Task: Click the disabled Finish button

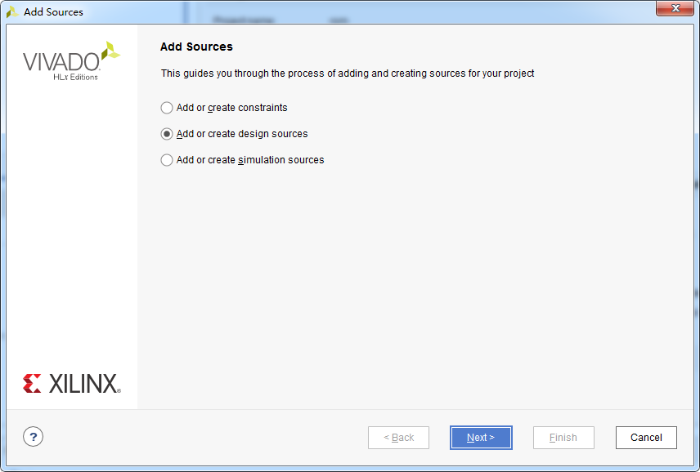Action: pos(563,438)
